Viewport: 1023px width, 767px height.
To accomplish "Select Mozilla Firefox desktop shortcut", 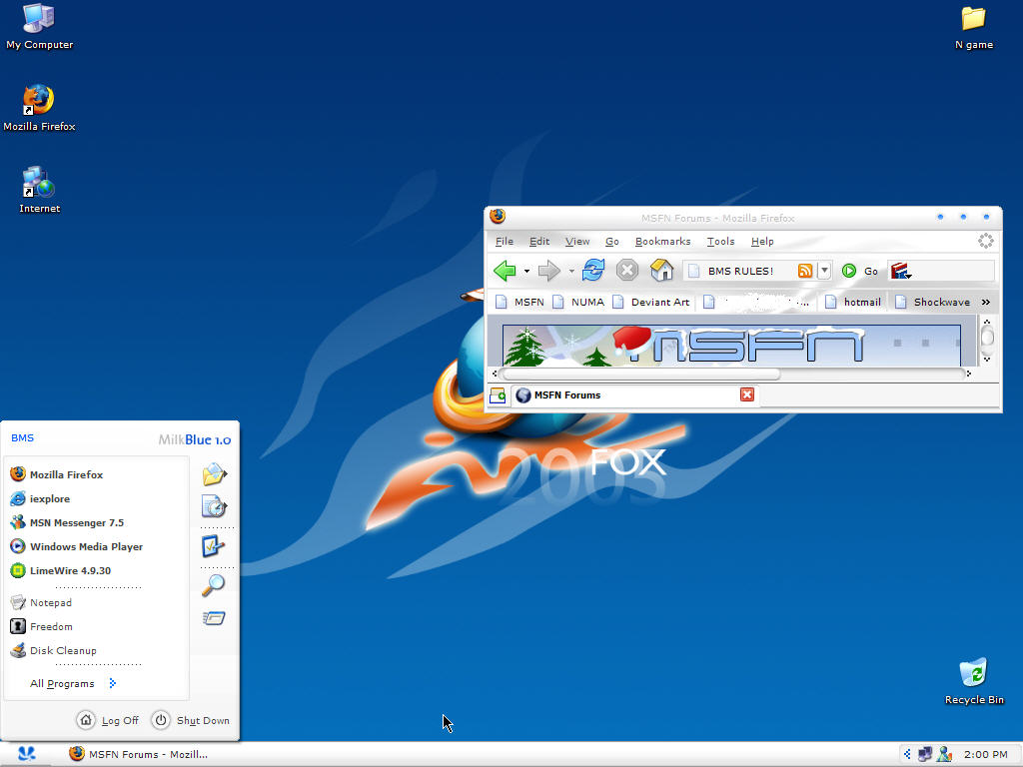I will [39, 108].
